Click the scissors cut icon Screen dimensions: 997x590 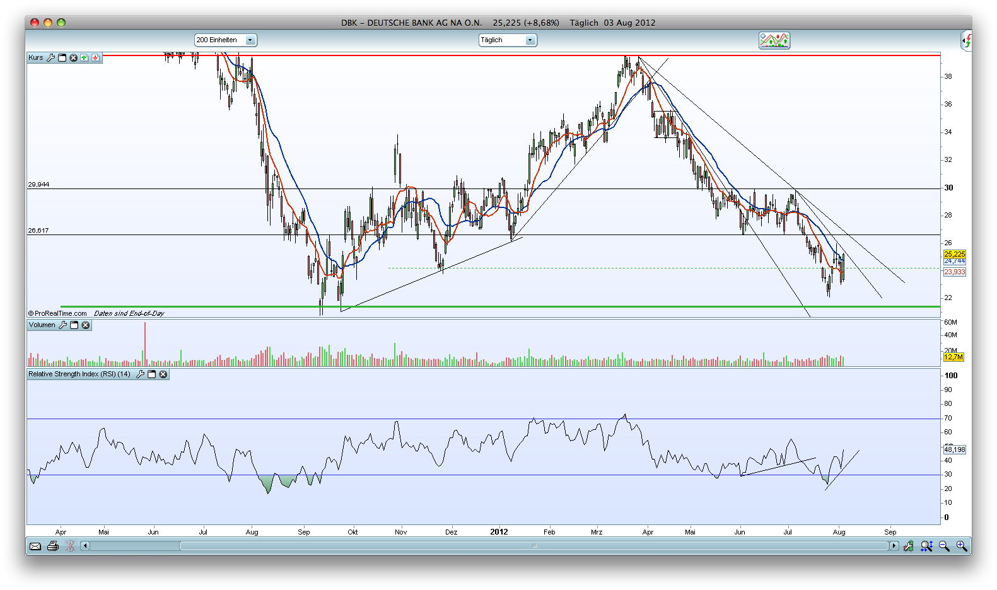(70, 546)
